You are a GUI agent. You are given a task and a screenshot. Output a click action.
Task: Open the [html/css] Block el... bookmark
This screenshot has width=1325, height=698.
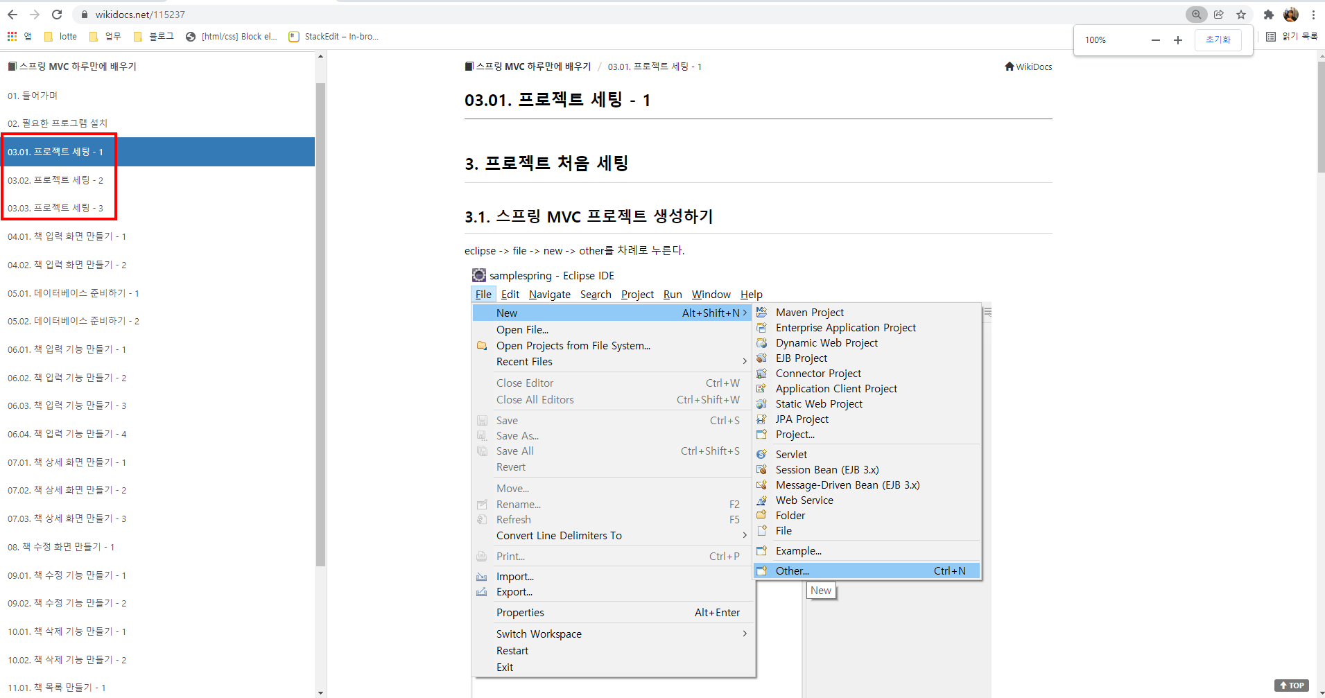click(x=232, y=37)
